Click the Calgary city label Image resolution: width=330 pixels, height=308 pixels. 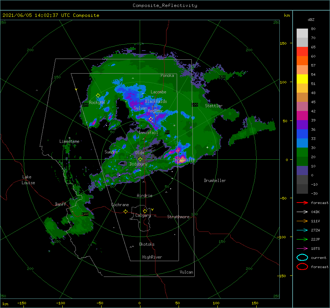tap(143, 215)
